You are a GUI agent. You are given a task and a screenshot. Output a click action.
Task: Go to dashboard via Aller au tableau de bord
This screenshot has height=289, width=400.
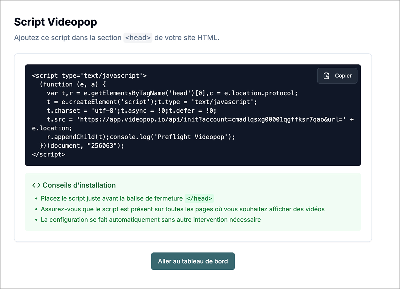[x=193, y=261]
